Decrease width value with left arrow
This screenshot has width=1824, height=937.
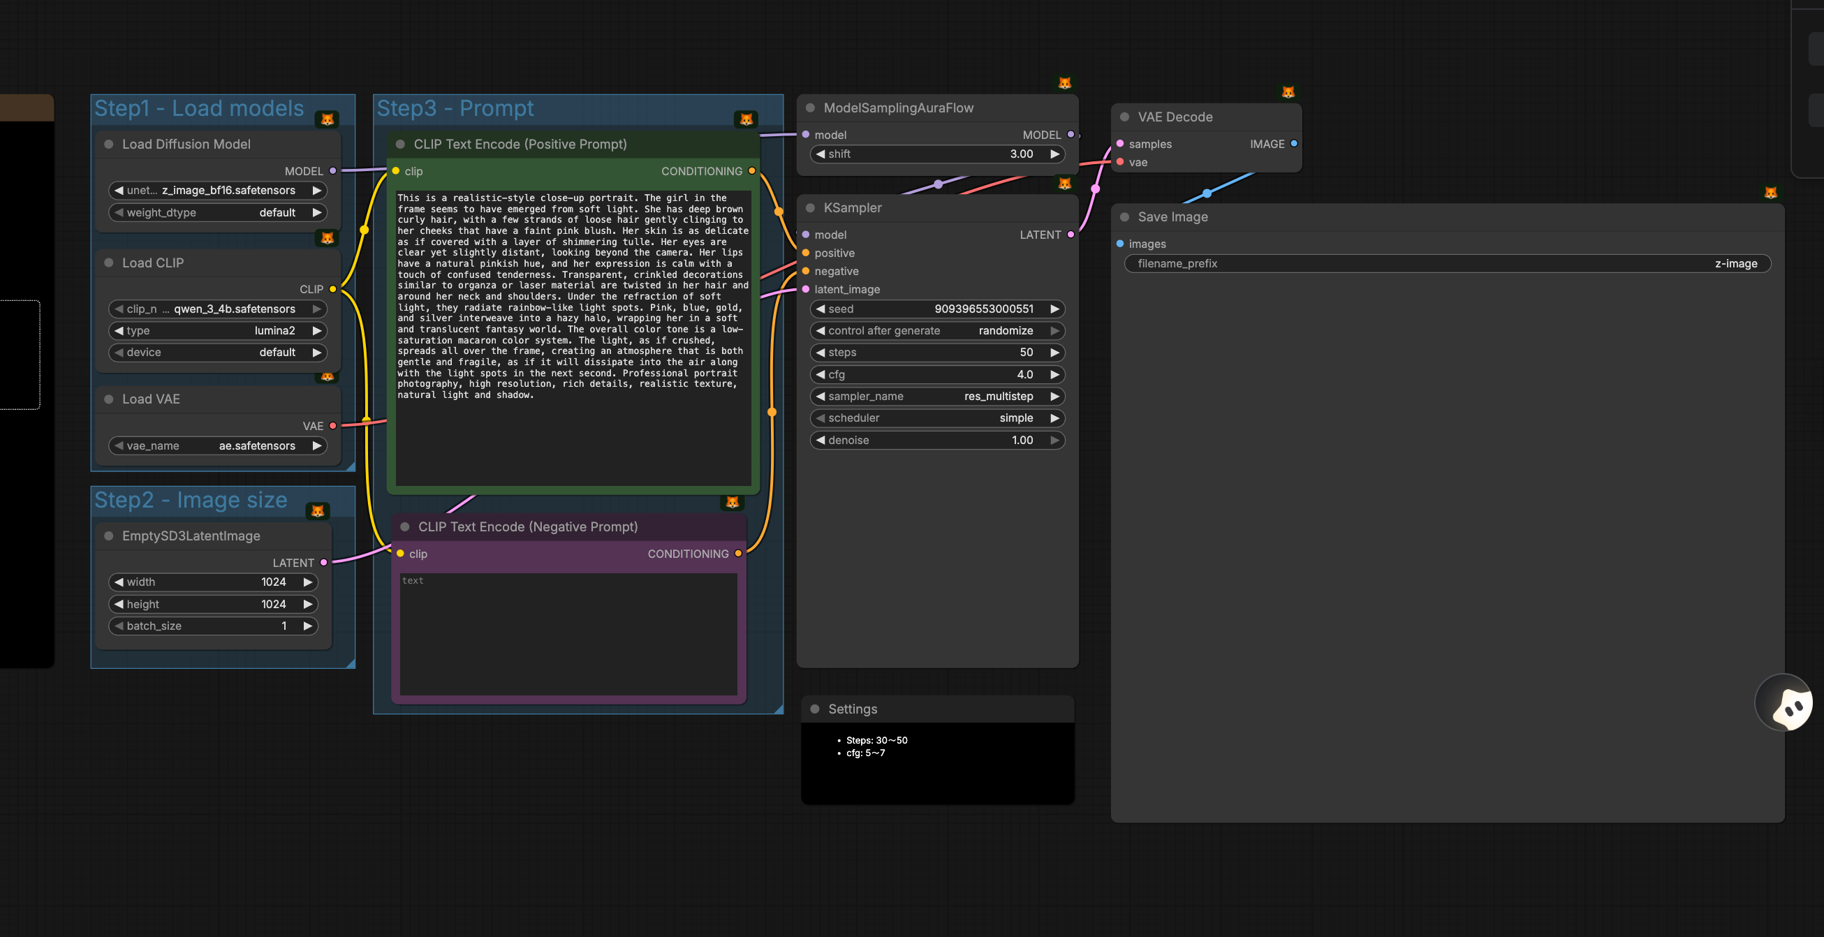(119, 582)
